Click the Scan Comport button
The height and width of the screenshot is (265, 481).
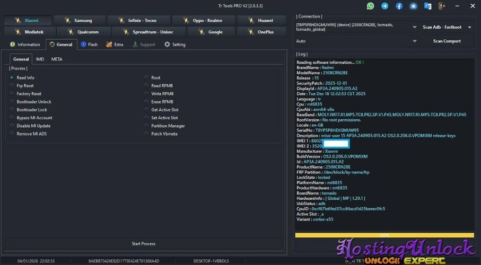coord(447,41)
